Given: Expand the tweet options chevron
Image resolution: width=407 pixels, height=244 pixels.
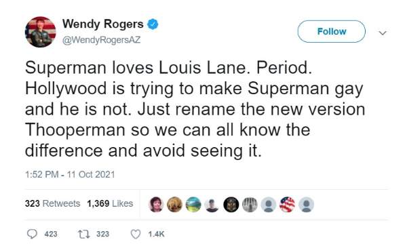Looking at the screenshot, I should click(x=383, y=33).
